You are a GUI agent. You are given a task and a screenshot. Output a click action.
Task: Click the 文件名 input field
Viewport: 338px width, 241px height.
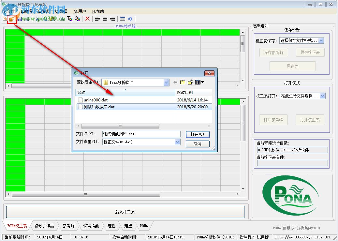tap(141, 134)
